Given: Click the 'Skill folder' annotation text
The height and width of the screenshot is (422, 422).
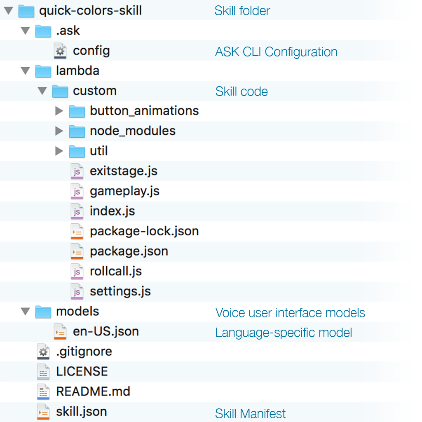Looking at the screenshot, I should (242, 11).
